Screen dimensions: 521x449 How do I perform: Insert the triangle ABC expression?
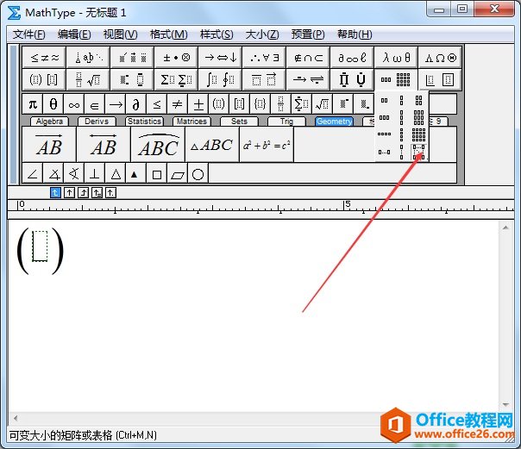[x=212, y=145]
